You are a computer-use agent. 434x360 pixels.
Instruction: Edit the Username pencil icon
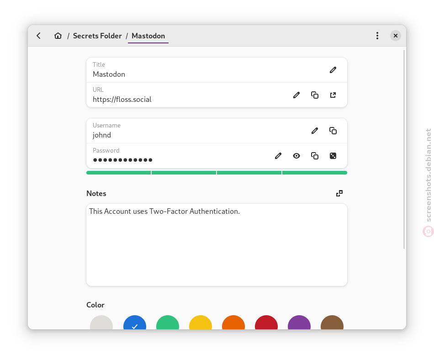(x=315, y=131)
